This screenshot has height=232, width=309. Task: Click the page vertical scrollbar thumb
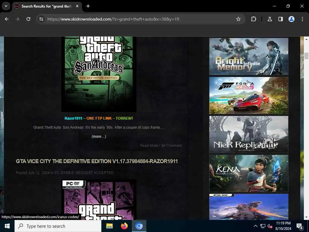(x=306, y=56)
